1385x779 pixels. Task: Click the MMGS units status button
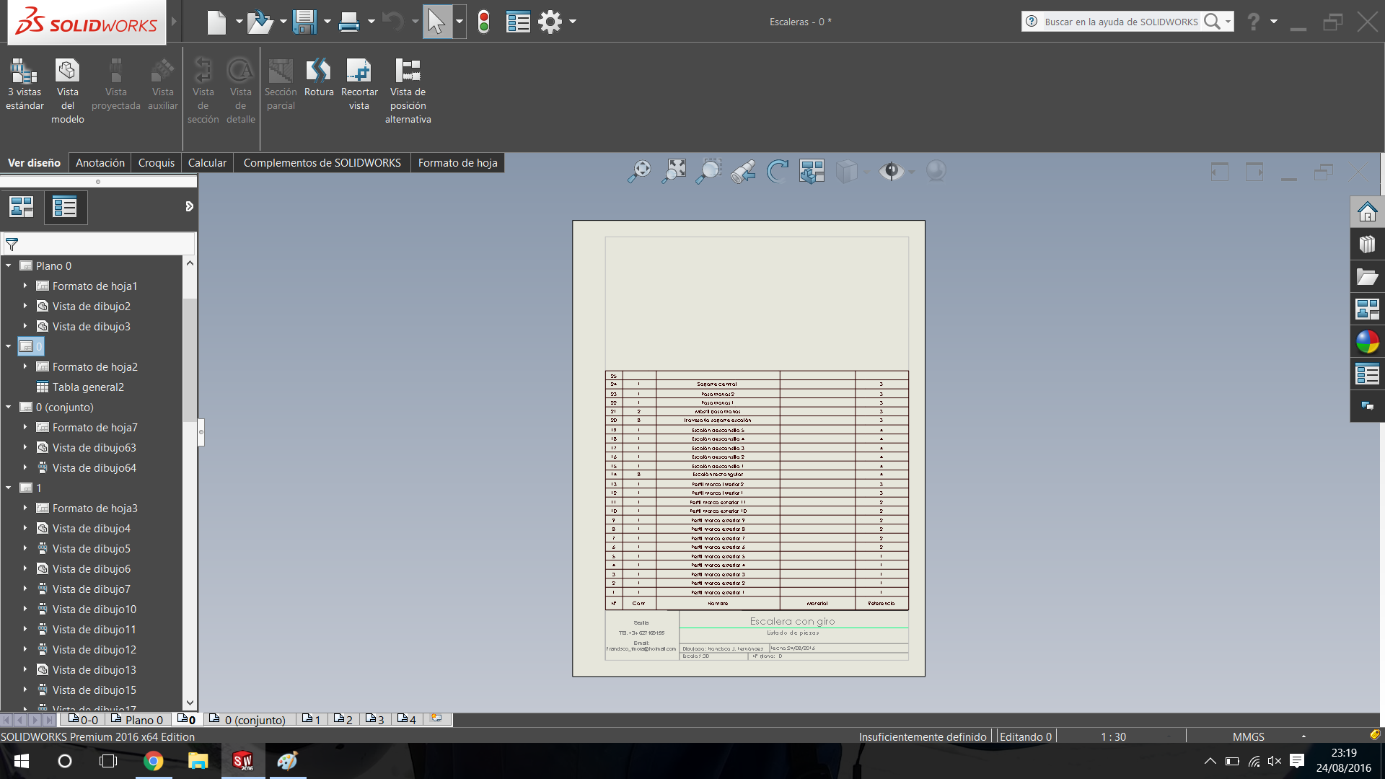[1248, 736]
